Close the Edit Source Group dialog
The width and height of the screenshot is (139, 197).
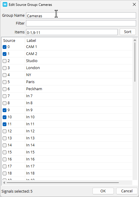point(134,4)
